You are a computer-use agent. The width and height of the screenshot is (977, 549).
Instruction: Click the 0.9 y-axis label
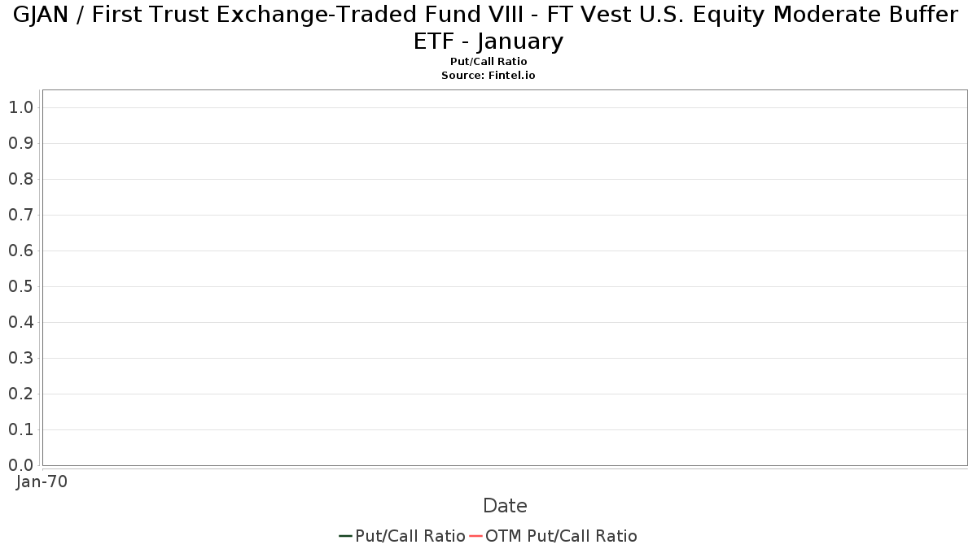click(x=20, y=143)
